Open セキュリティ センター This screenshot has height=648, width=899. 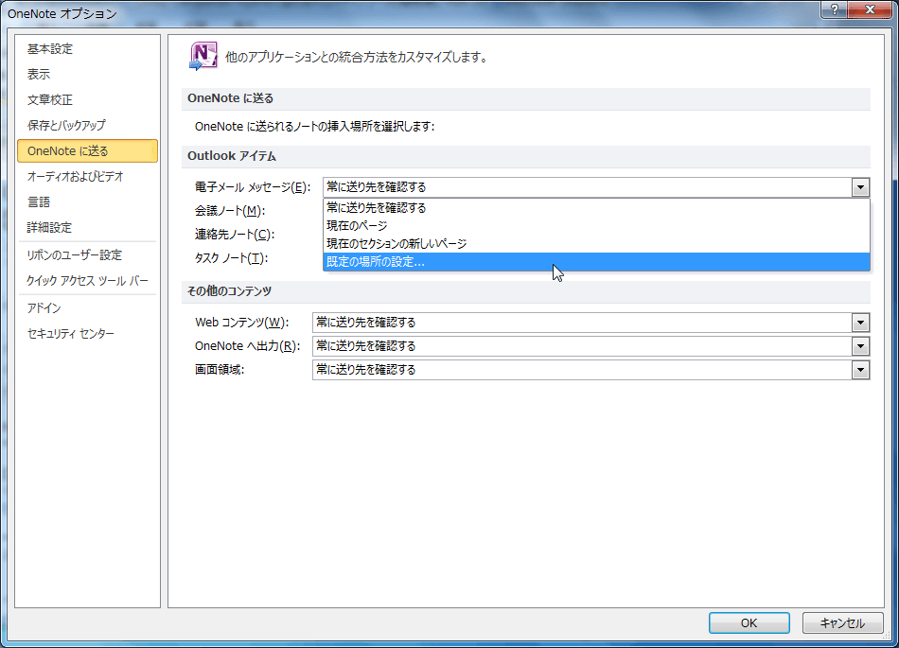[87, 333]
